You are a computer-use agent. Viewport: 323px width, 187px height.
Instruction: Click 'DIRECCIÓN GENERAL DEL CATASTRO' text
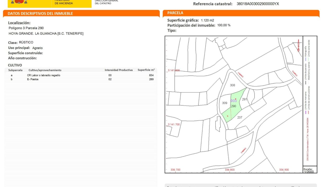point(107,2)
